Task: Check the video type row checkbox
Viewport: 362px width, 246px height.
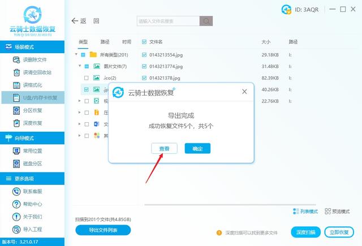Action: [x=87, y=101]
